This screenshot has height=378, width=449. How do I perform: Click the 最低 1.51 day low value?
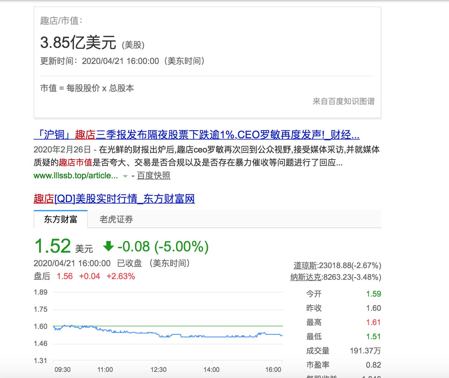[x=373, y=336]
